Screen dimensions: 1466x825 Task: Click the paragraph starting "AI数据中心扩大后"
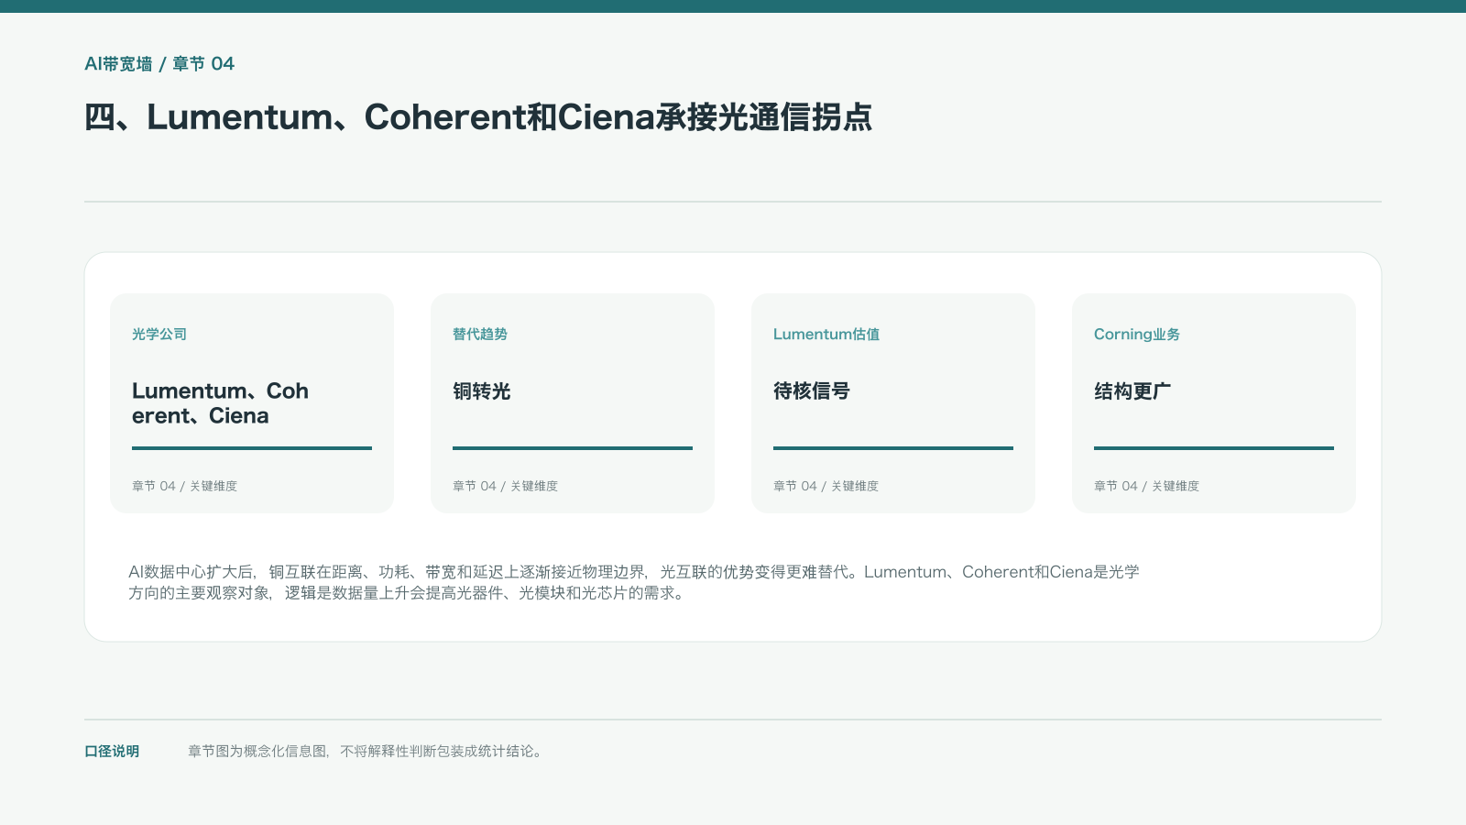click(634, 582)
